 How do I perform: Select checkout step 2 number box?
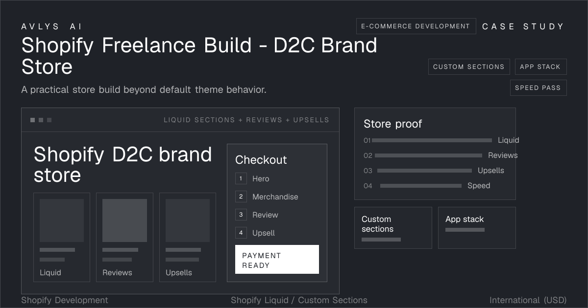241,197
